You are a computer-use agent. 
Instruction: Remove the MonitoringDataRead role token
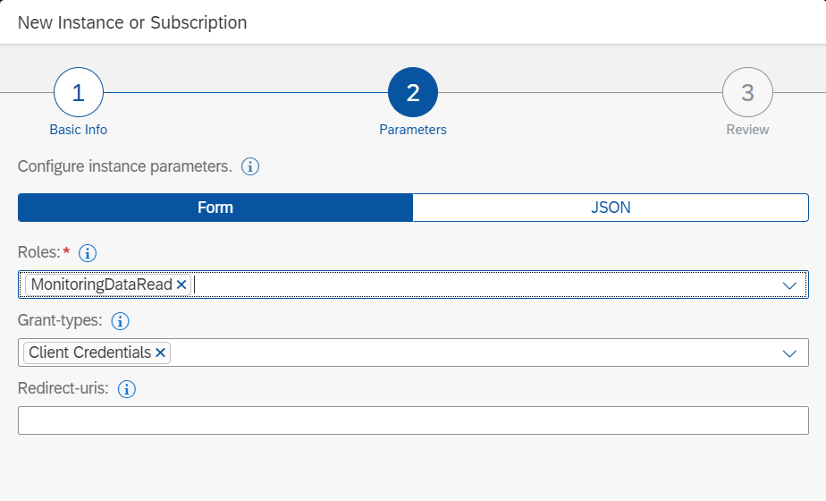click(x=181, y=284)
